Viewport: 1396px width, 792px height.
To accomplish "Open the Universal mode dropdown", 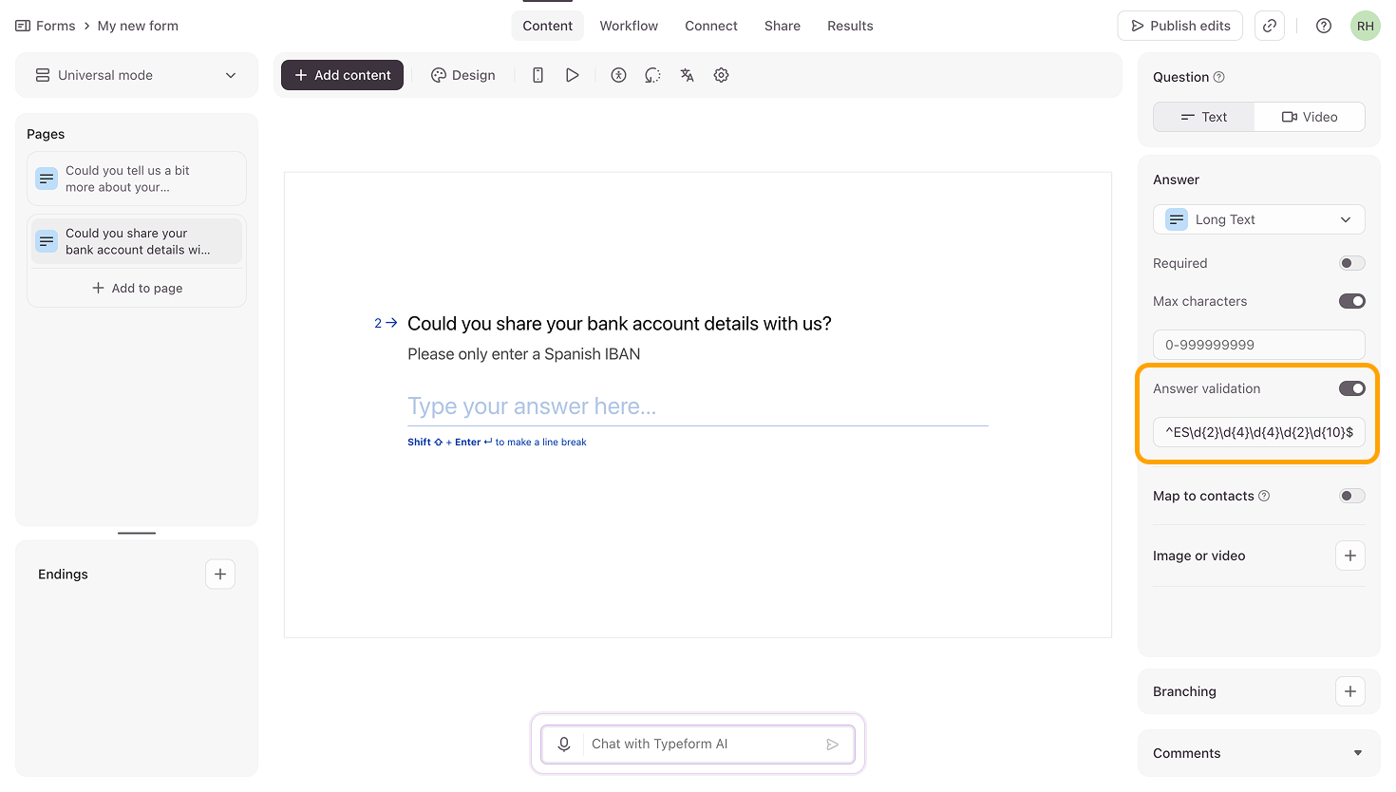I will (137, 75).
